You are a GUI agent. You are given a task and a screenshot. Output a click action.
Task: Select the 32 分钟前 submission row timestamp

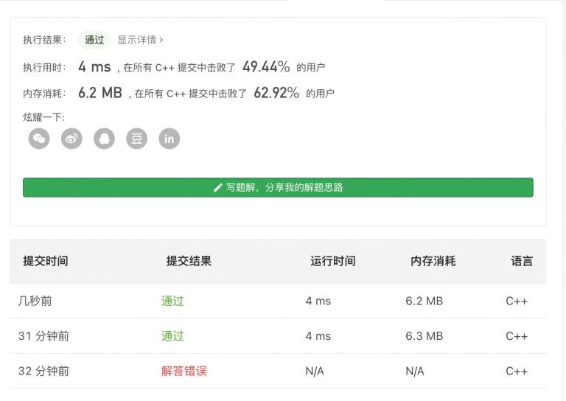[x=43, y=371]
